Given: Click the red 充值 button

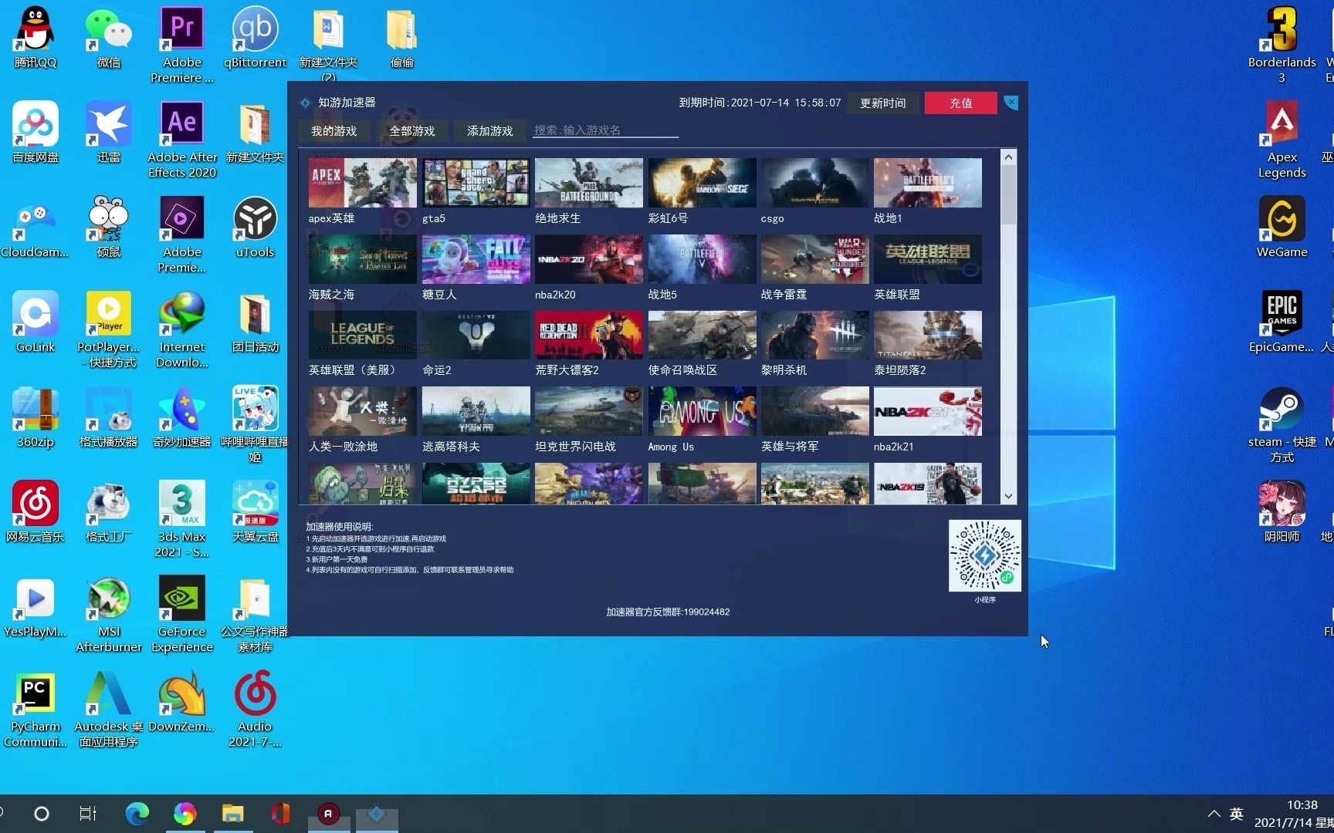Looking at the screenshot, I should [961, 103].
